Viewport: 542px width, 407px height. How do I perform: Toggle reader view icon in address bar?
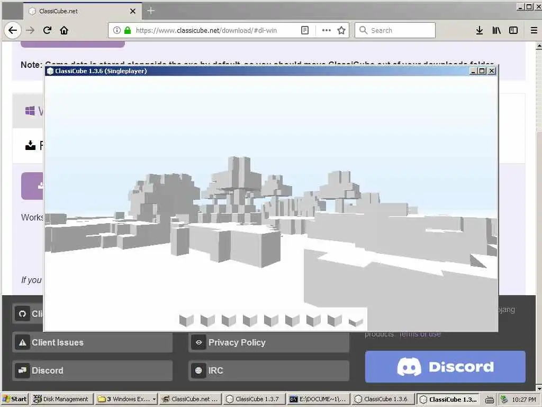coord(305,30)
